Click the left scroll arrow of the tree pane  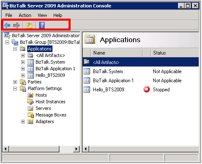click(x=5, y=149)
